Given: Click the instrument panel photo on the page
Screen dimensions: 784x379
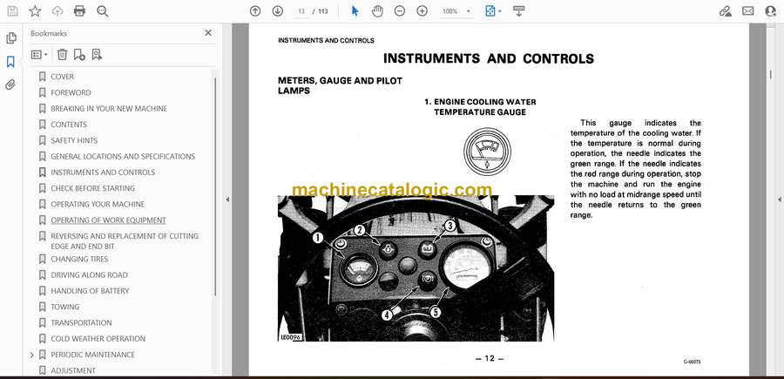Looking at the screenshot, I should (416, 268).
